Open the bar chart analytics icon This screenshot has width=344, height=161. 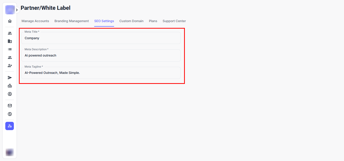click(10, 86)
